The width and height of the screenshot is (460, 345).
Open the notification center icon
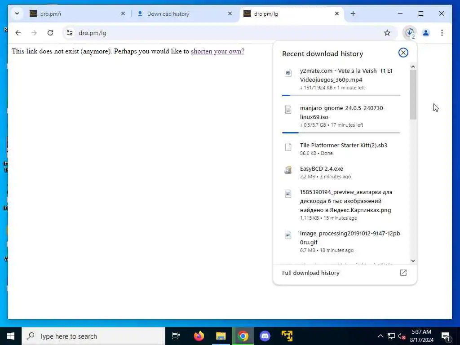pyautogui.click(x=446, y=336)
